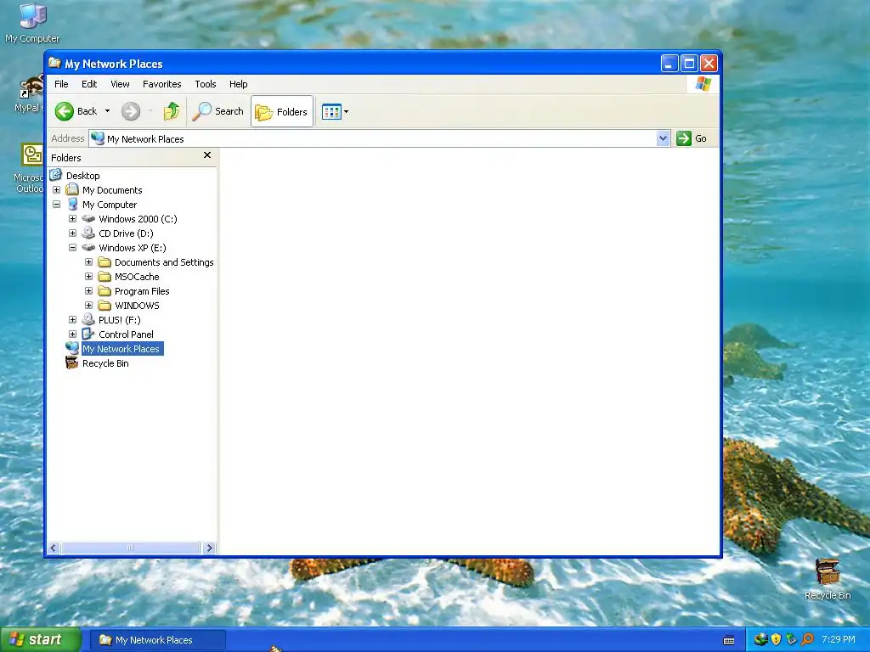Expand My Documents tree node
This screenshot has width=870, height=652.
[57, 190]
